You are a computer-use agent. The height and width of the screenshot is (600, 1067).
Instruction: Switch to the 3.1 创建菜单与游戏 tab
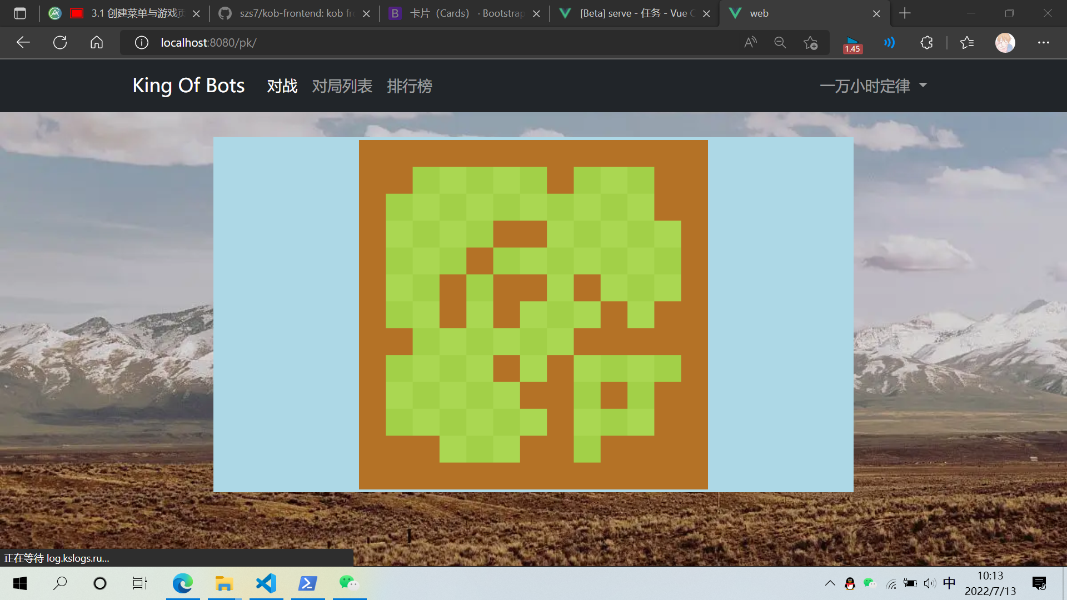coord(123,13)
